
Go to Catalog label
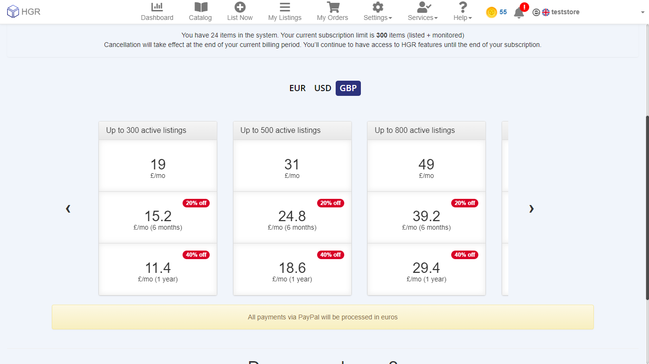tap(200, 18)
